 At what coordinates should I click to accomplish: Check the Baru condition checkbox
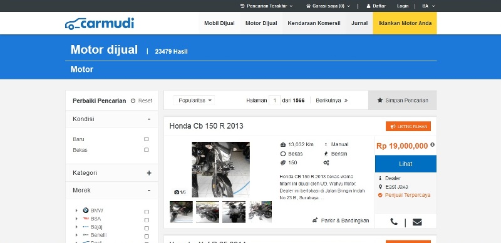point(147,139)
